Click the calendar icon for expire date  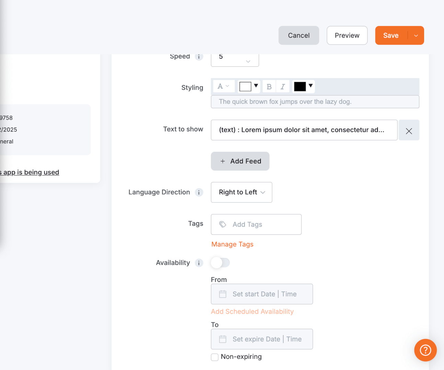223,339
